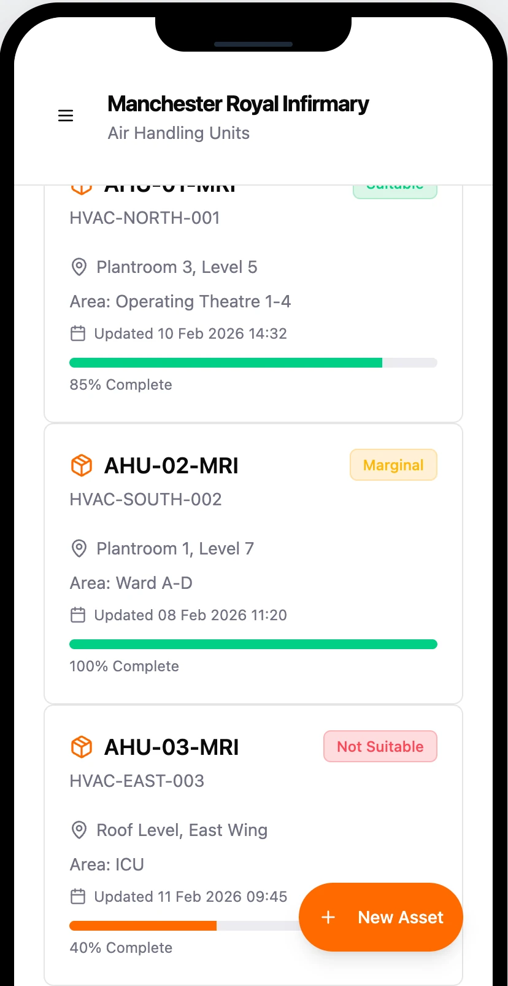508x986 pixels.
Task: Click the location pin for Roof Level, East Wing
Action: [79, 830]
